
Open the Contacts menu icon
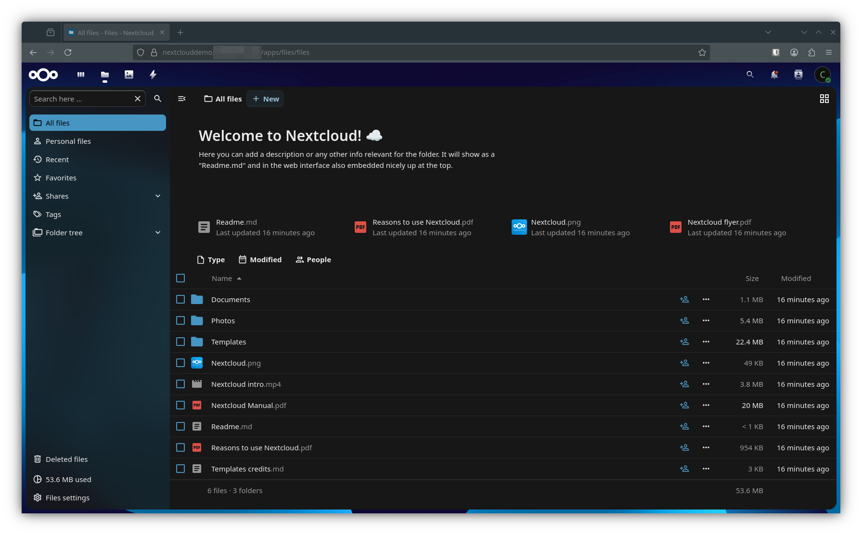pos(798,75)
